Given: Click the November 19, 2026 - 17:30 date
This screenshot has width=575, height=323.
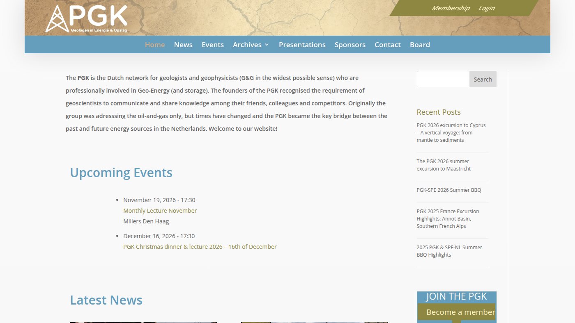Looking at the screenshot, I should [159, 200].
